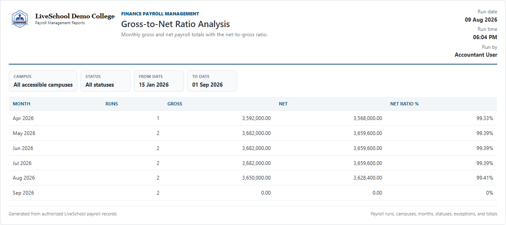Click the 0% net ratio for Sep 2026
506x225 pixels.
490,193
